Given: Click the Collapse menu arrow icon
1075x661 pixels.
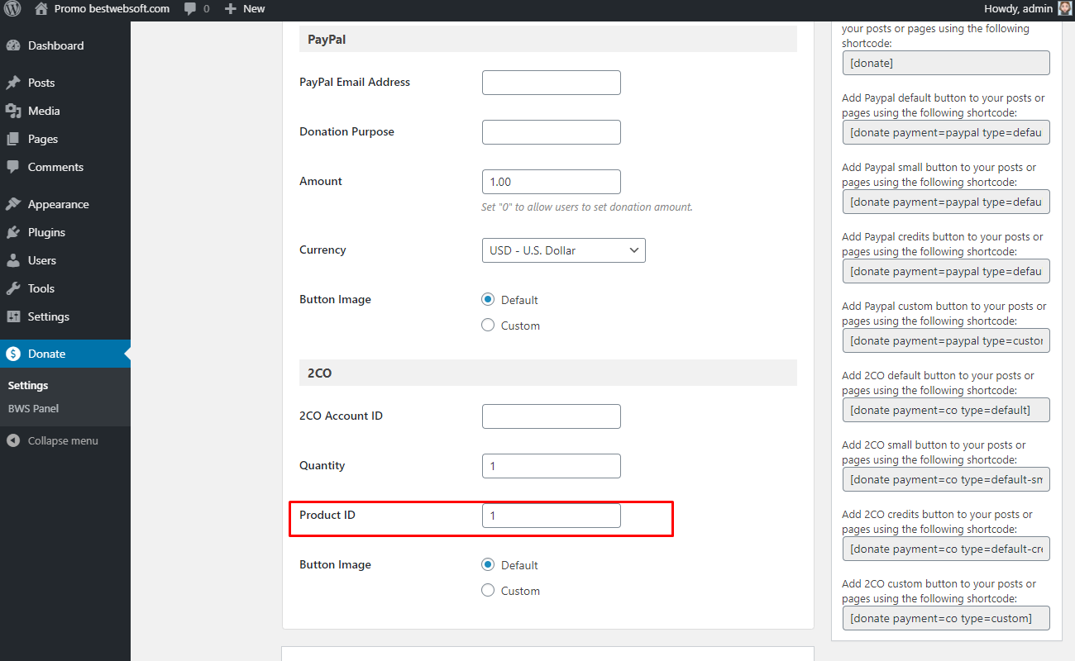Looking at the screenshot, I should pos(12,440).
